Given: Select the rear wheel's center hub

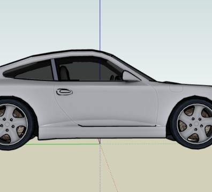Looking at the screenshot, I should pos(7,124).
